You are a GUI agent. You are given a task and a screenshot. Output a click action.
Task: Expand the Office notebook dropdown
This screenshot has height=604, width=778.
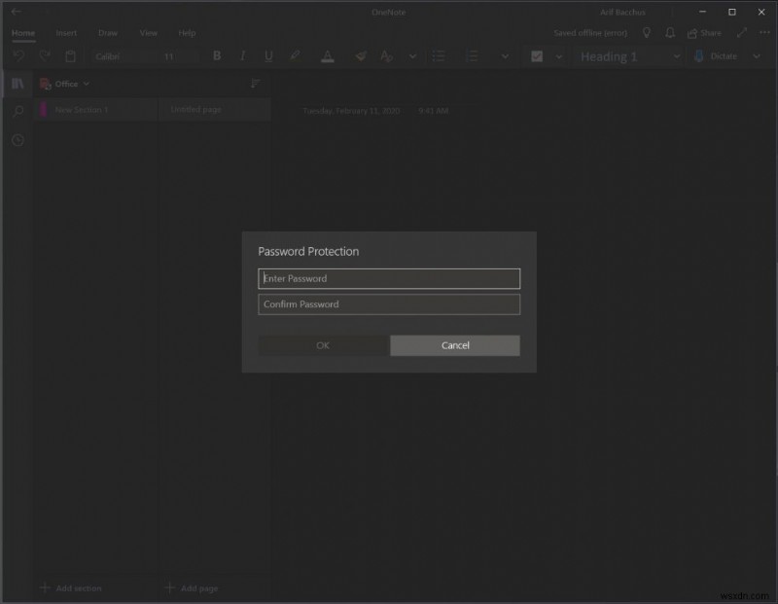(x=64, y=84)
